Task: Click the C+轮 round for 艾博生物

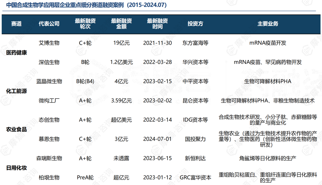Action: tap(85, 43)
